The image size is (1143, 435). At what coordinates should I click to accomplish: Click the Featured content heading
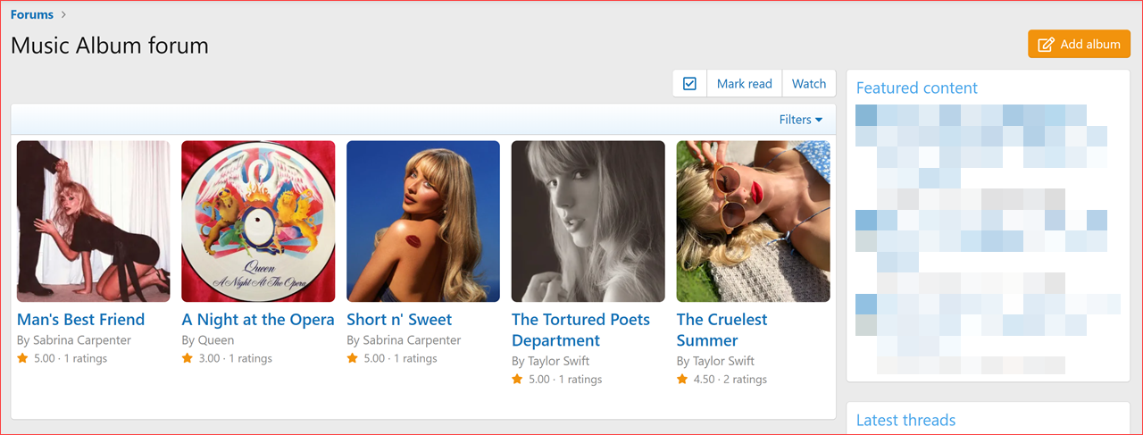click(x=917, y=88)
